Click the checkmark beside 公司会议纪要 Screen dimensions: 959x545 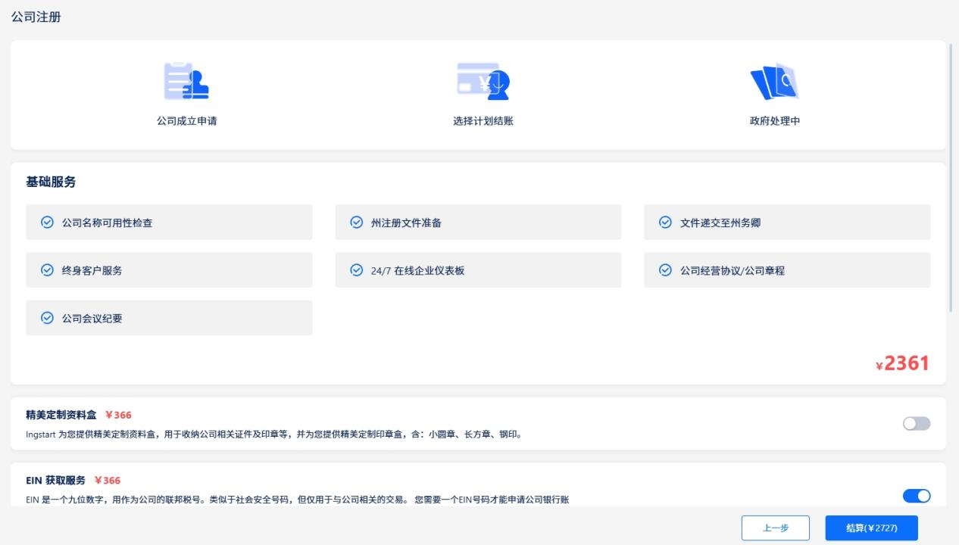[47, 317]
